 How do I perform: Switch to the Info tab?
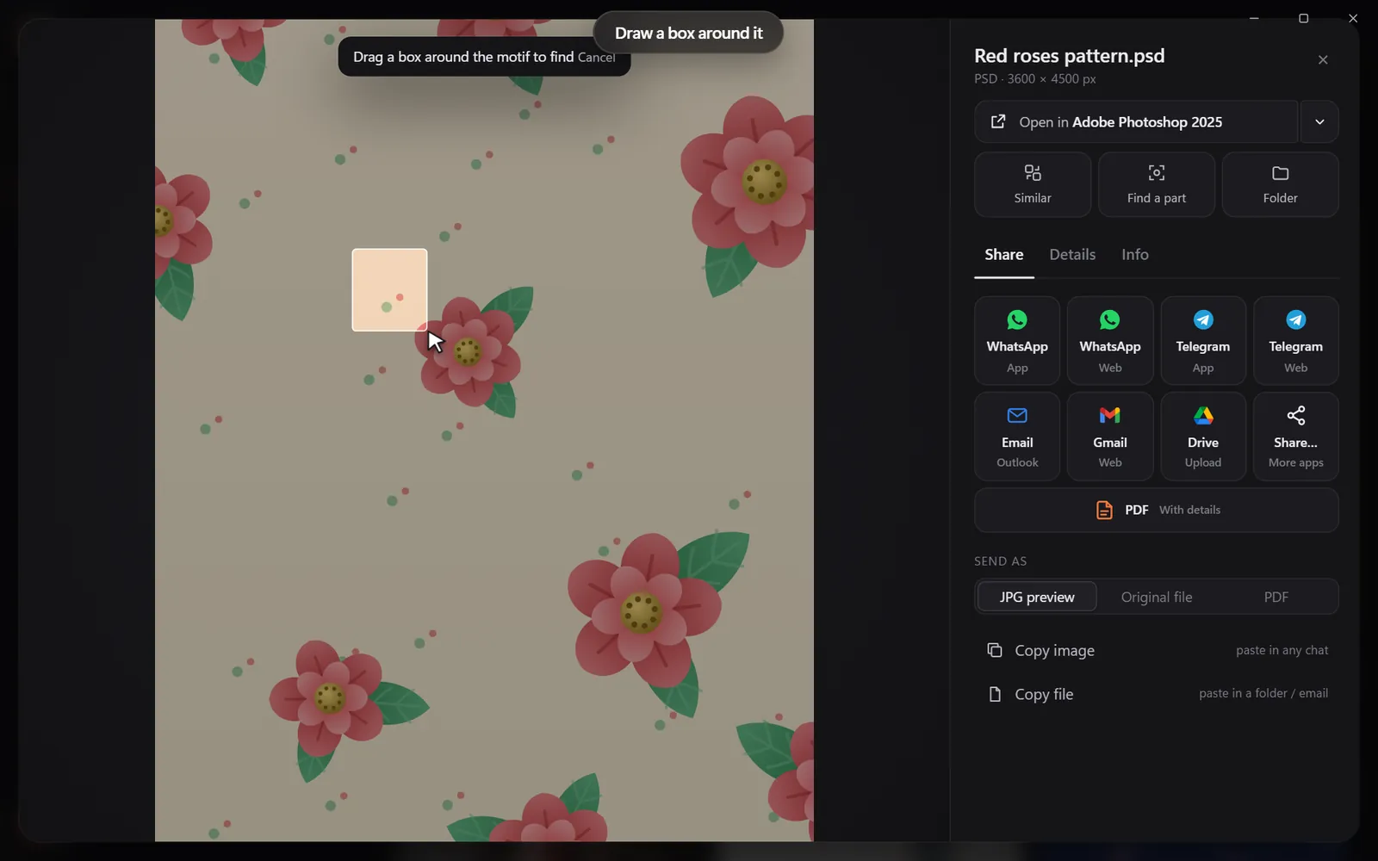(x=1135, y=255)
